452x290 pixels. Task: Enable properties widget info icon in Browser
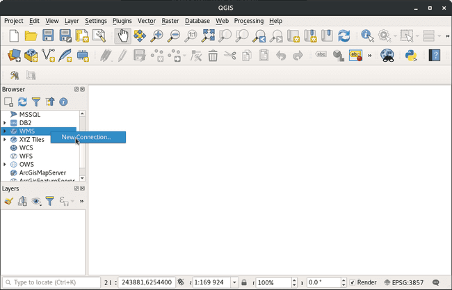[63, 102]
